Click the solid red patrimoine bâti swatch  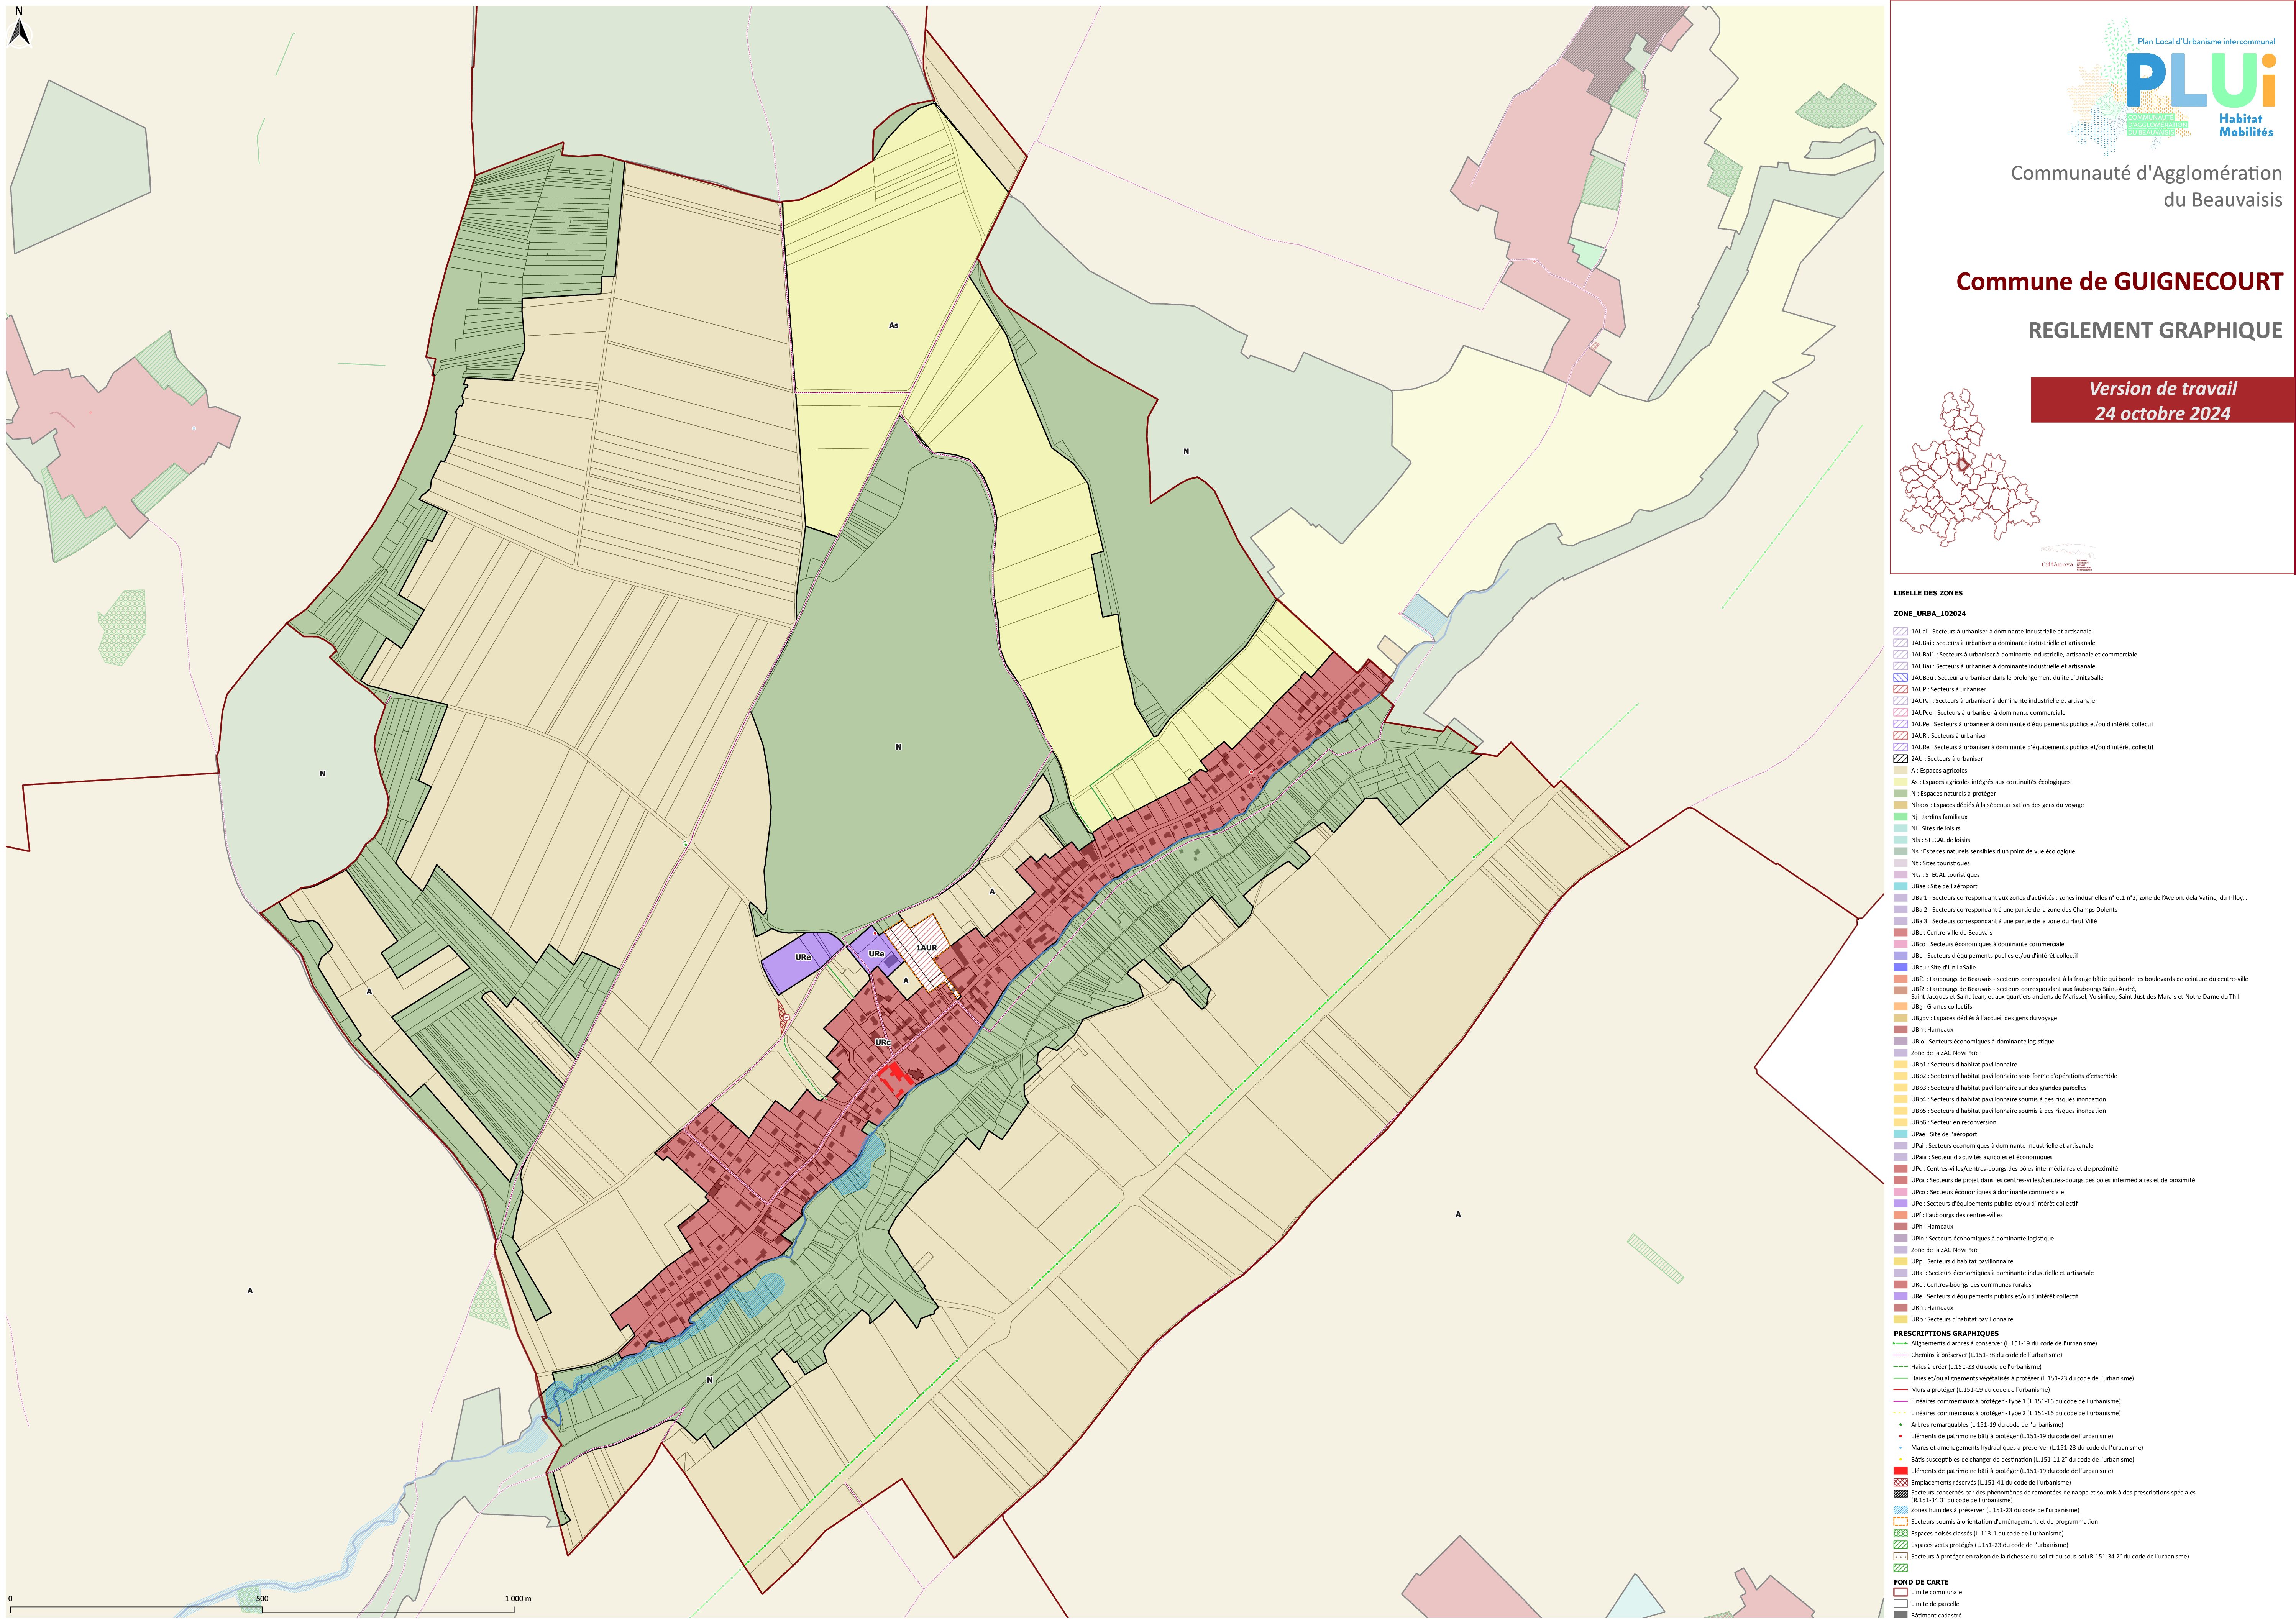[1900, 1471]
